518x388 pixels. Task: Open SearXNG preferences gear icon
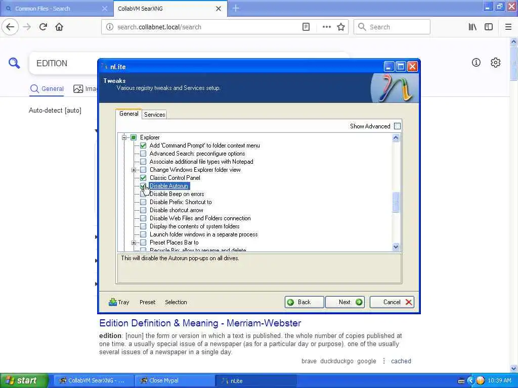496,62
